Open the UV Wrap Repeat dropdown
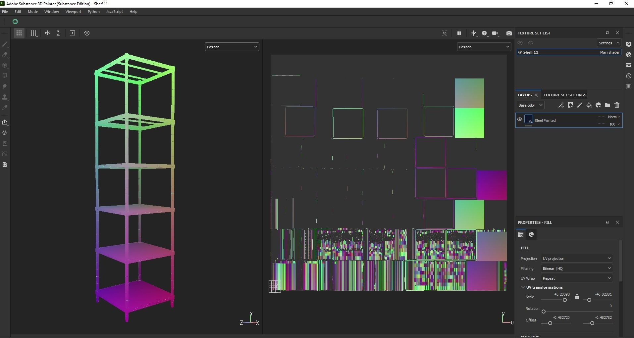 pyautogui.click(x=577, y=278)
